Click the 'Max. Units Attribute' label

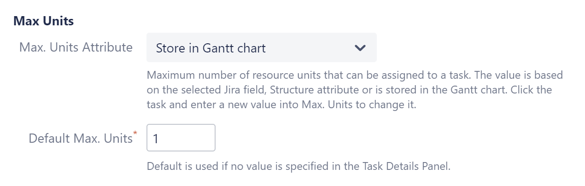tap(76, 47)
